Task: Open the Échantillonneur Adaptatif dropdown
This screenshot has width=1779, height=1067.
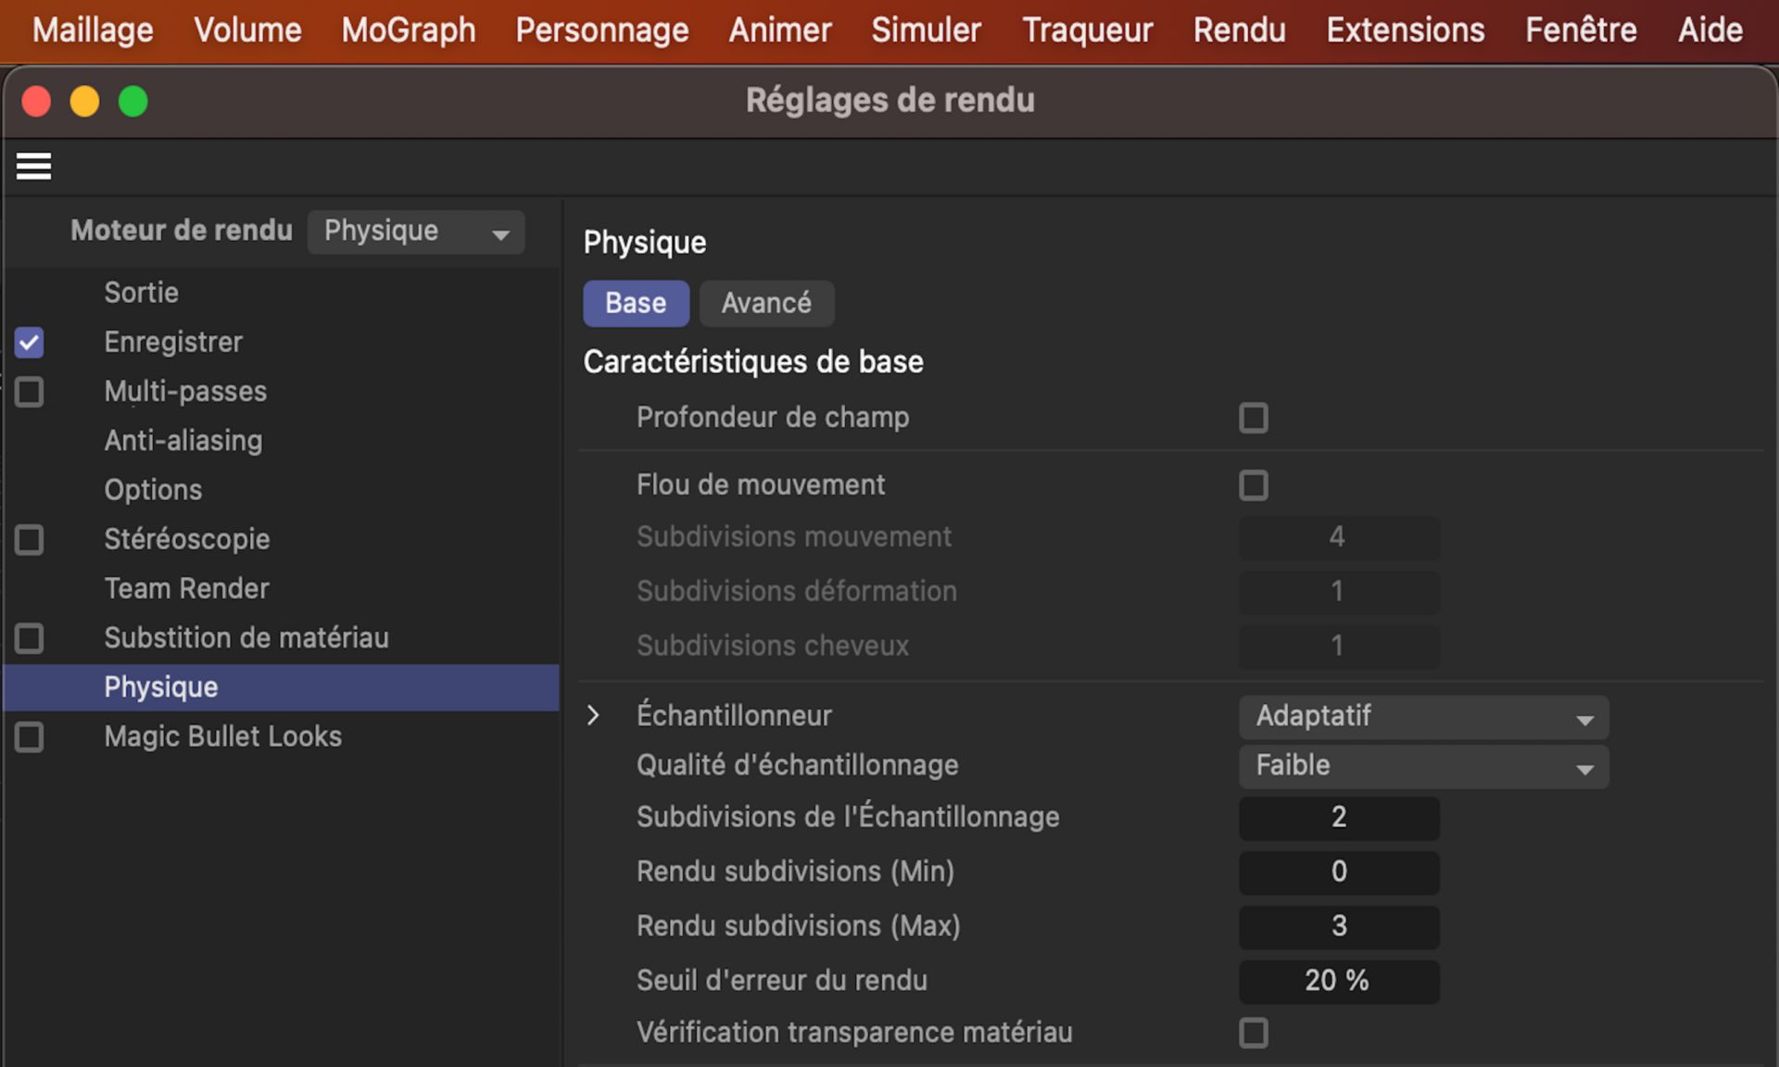Action: pos(1422,717)
